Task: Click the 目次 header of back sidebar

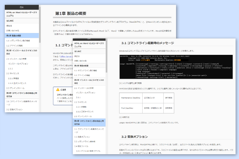Action: [x=22, y=7]
